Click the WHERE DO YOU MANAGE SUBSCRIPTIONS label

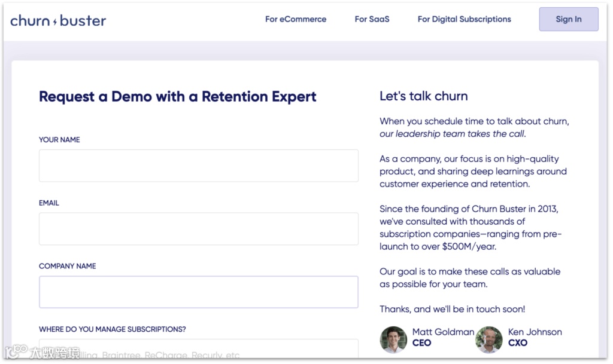(x=113, y=329)
